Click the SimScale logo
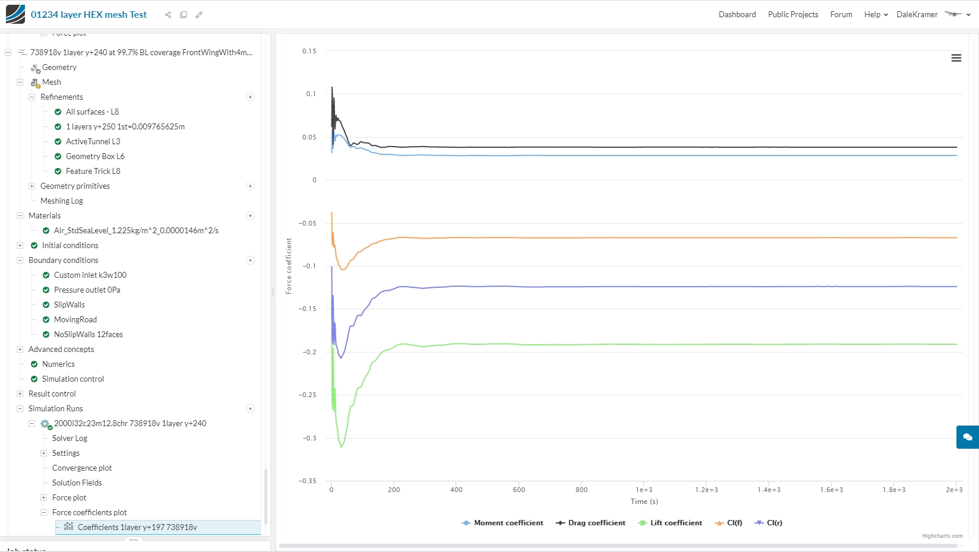This screenshot has height=552, width=979. pos(15,14)
